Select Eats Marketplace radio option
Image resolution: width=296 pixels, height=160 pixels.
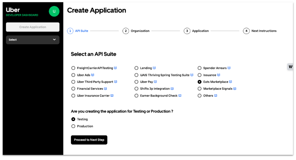pos(199,82)
